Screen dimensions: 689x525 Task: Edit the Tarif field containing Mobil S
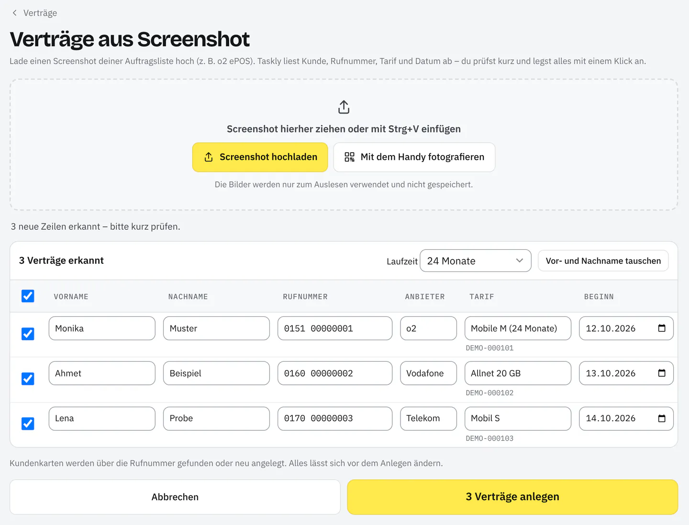click(518, 418)
